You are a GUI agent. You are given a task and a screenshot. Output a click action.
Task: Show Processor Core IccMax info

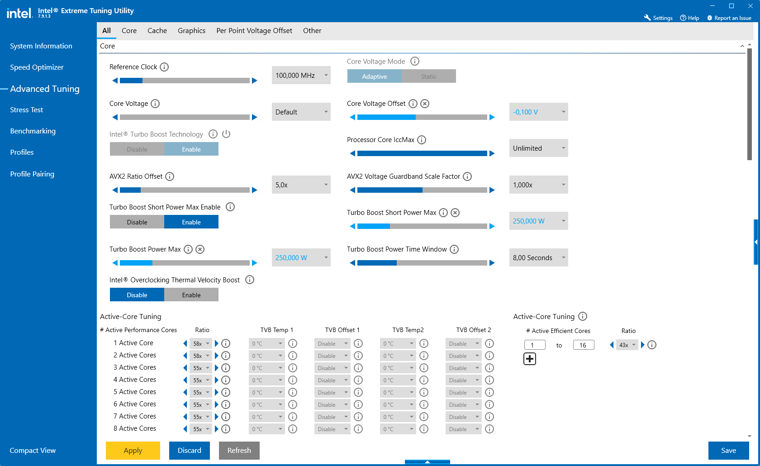point(422,140)
